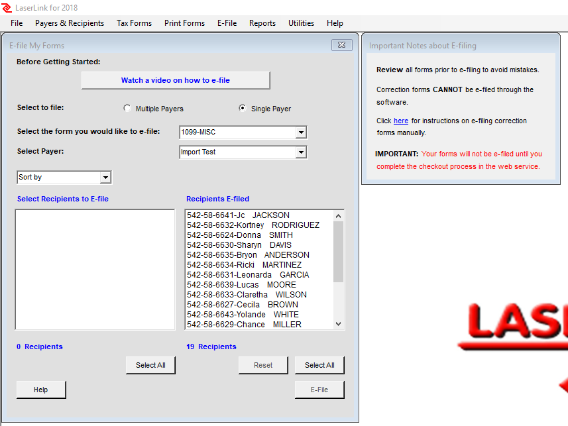568x426 pixels.
Task: Click Select All under Recipients E-filed
Action: click(x=319, y=365)
